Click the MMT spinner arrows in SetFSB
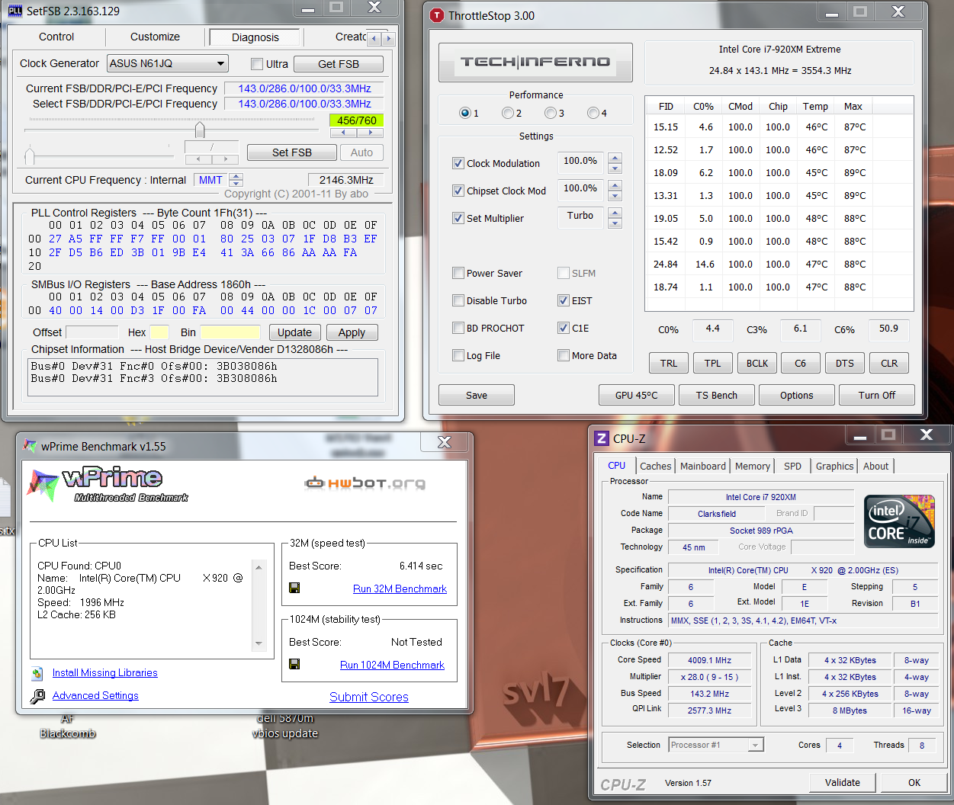The image size is (954, 805). pyautogui.click(x=236, y=180)
